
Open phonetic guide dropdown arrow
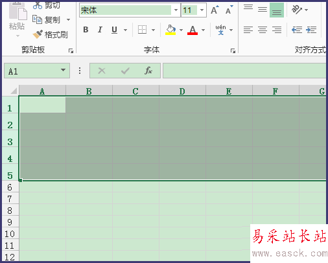click(231, 30)
